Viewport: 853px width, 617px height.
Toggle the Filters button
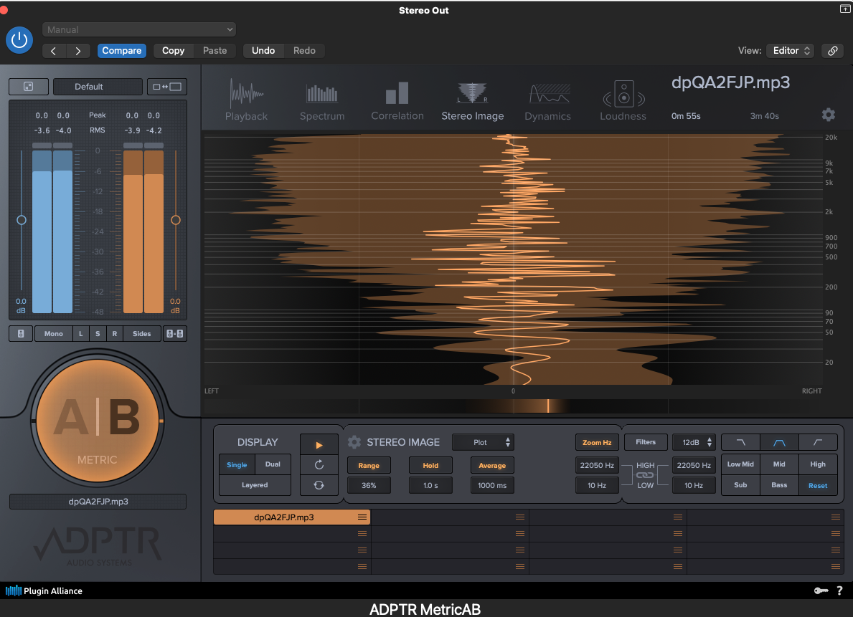[x=646, y=442]
